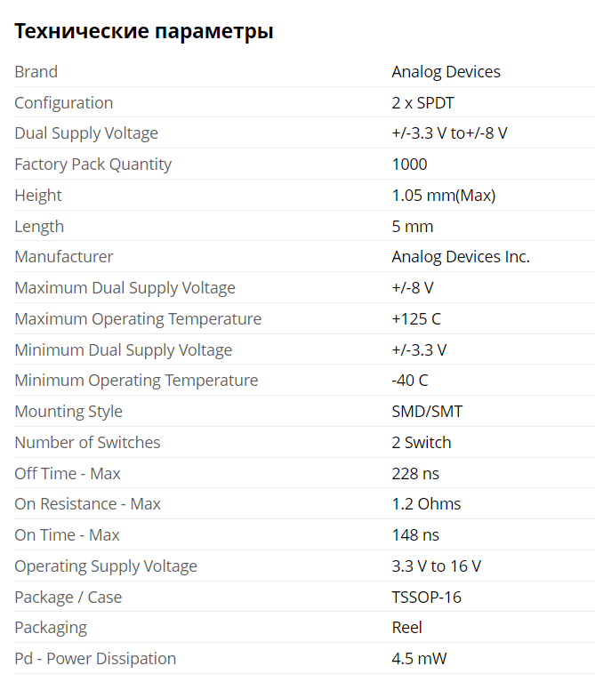
Task: Click the Dual Supply Voltage label
Action: click(86, 133)
